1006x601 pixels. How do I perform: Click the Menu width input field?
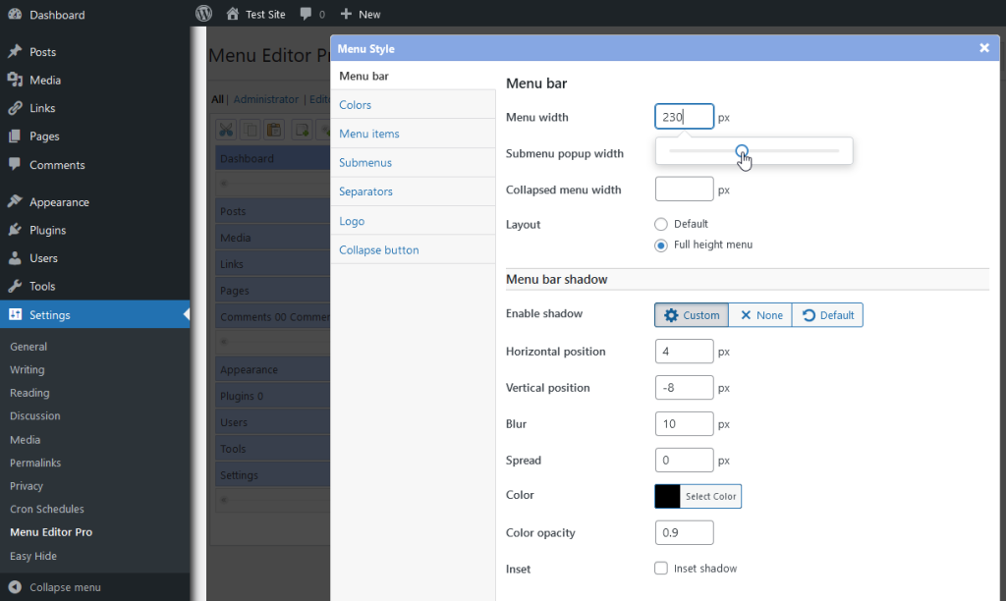tap(685, 116)
